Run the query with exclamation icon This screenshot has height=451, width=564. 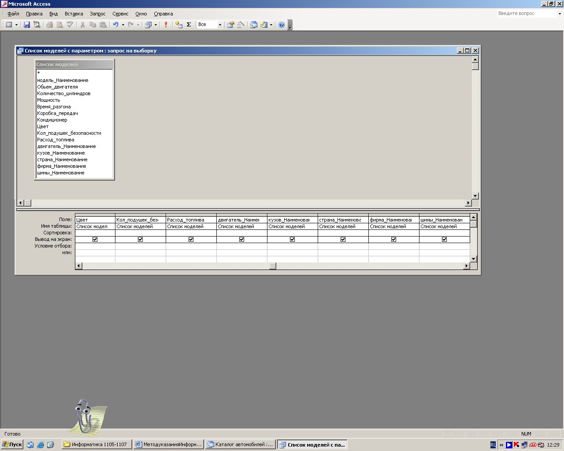tap(166, 25)
